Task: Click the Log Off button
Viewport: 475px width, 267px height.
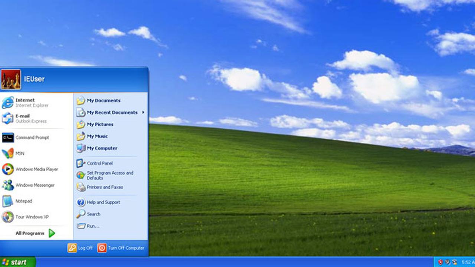Action: tap(80, 248)
